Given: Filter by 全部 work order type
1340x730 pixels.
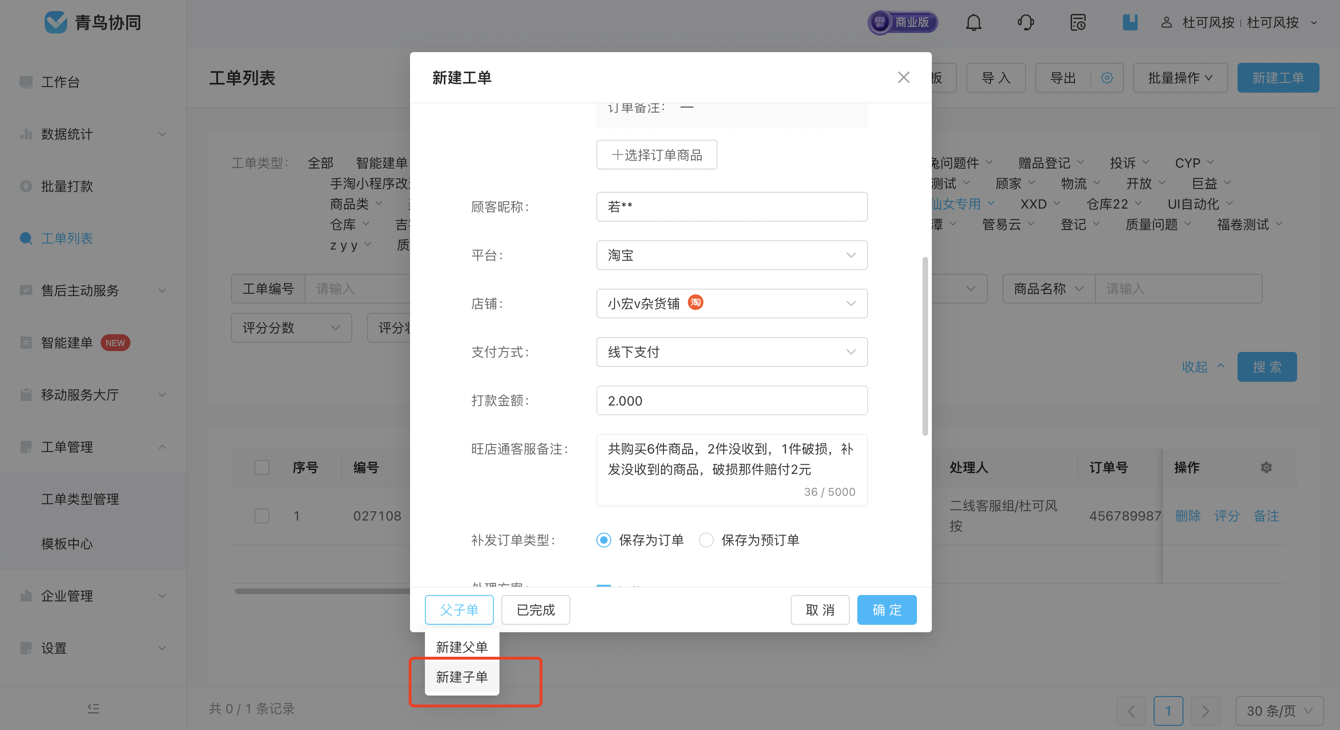Looking at the screenshot, I should [320, 163].
